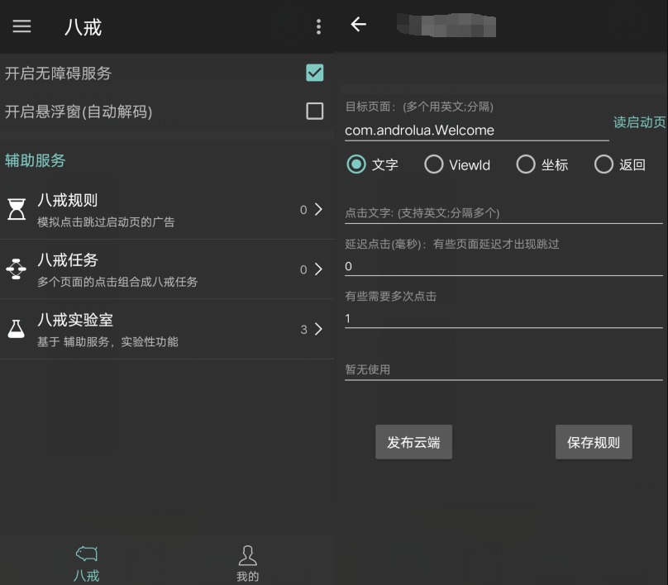Open the hamburger navigation menu
The image size is (668, 585).
pos(21,26)
